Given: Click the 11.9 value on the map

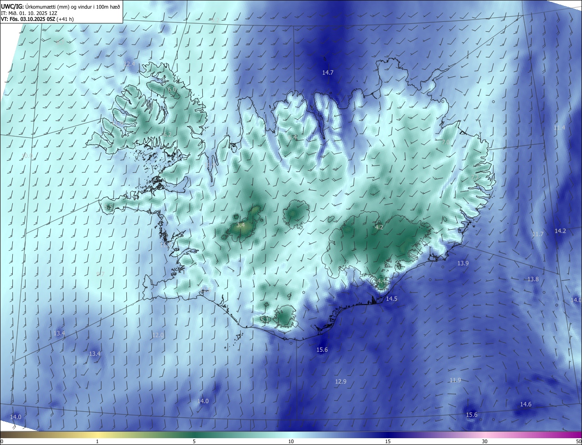Looking at the screenshot, I should [455, 380].
